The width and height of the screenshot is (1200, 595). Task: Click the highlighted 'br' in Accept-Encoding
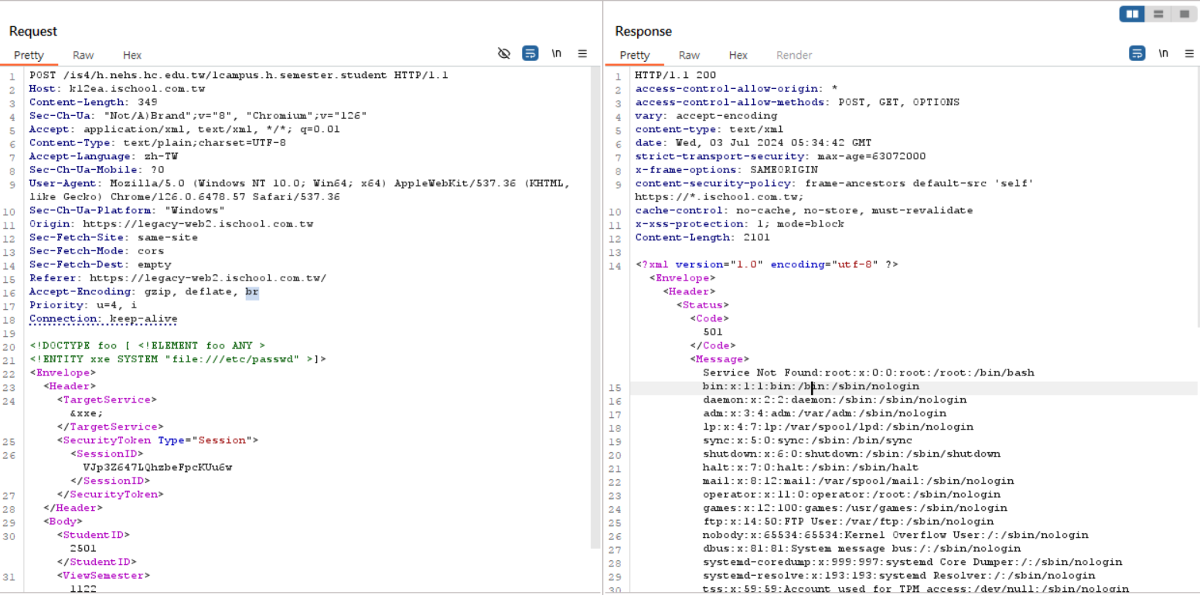tap(252, 291)
